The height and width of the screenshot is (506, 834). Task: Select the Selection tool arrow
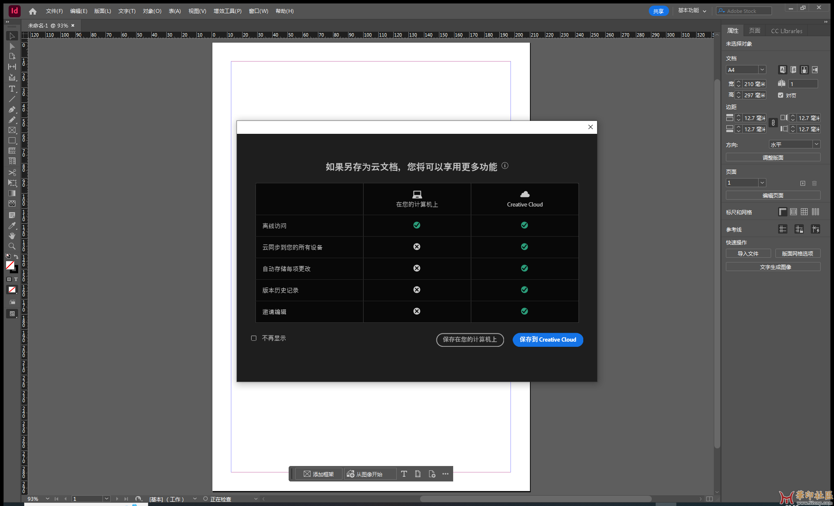[12, 36]
